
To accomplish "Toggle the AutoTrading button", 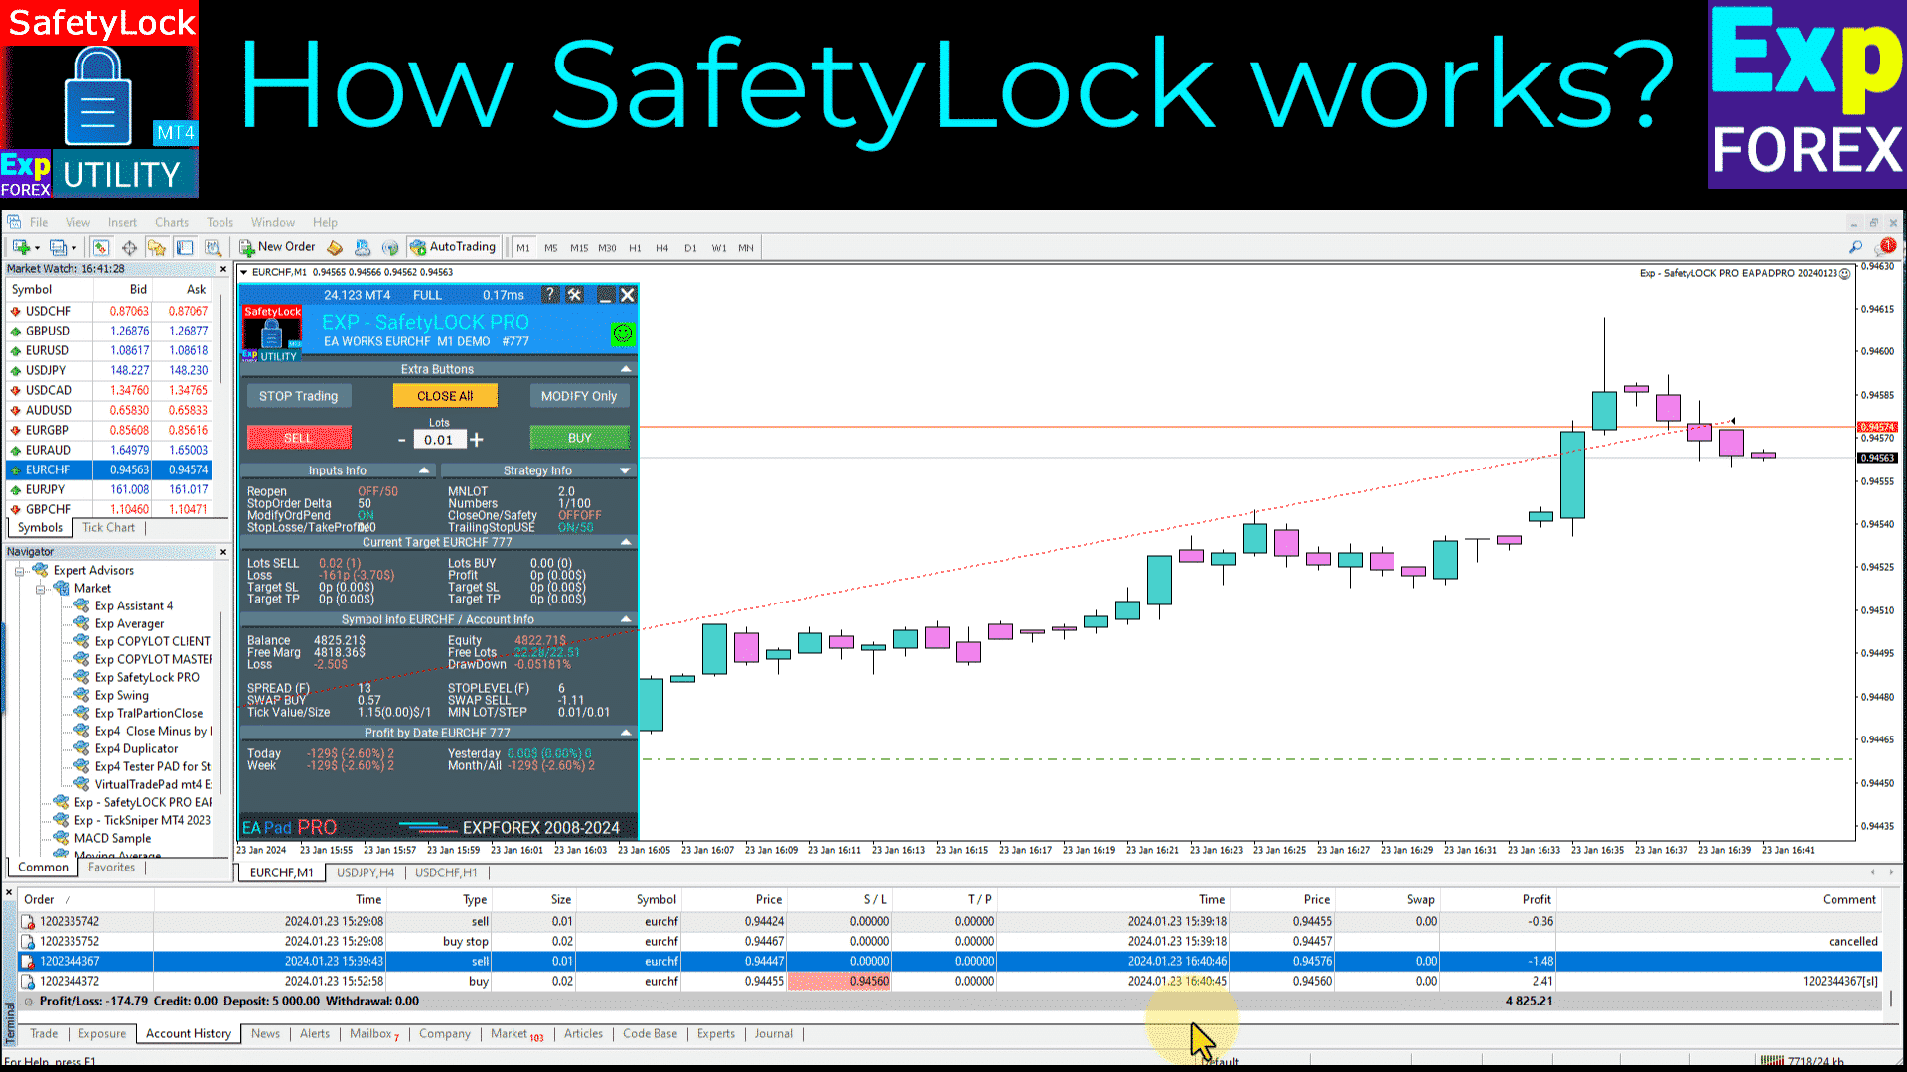I will coord(453,247).
